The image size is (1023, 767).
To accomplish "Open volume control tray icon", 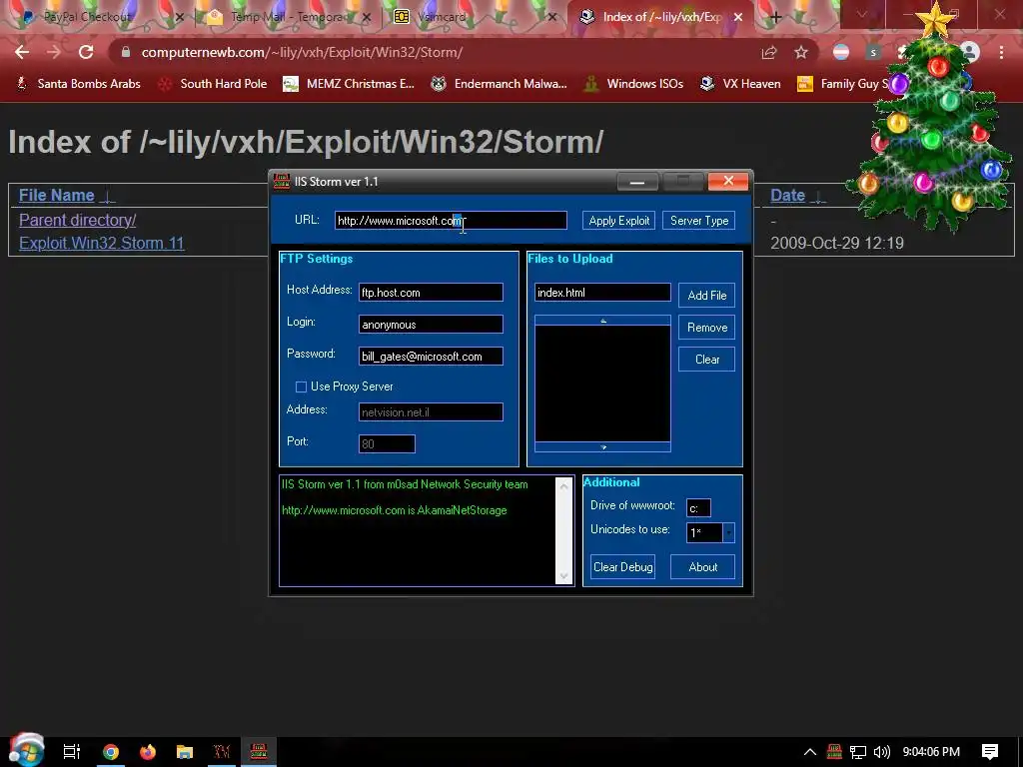I will pos(881,752).
